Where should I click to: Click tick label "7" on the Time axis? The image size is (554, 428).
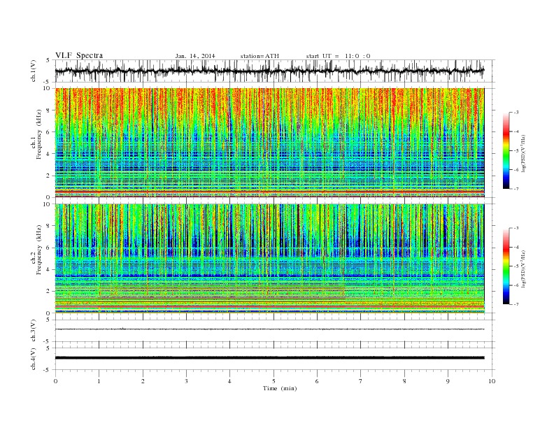click(361, 381)
